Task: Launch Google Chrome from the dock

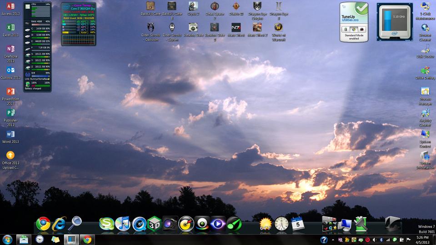Action: 43,224
